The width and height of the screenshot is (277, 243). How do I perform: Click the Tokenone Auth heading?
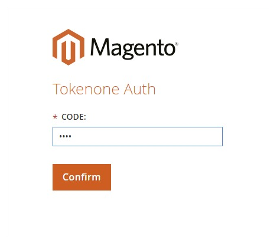coord(104,89)
